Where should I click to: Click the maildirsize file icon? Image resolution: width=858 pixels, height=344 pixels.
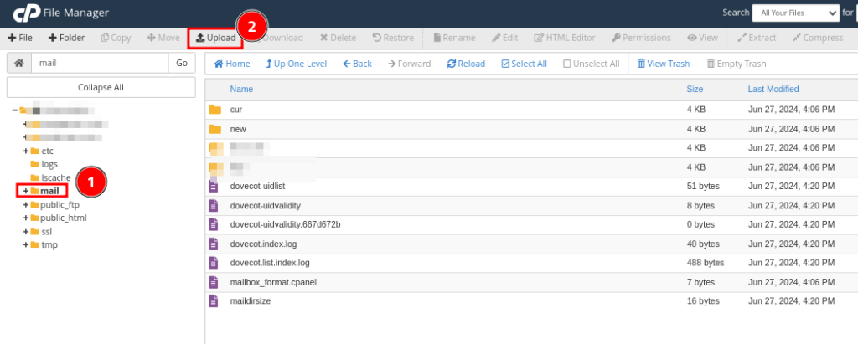coord(214,300)
